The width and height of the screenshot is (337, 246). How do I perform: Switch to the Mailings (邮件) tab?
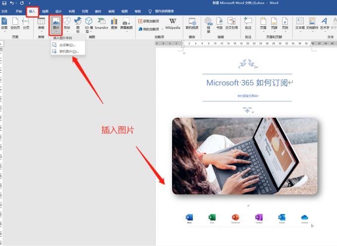click(x=98, y=11)
